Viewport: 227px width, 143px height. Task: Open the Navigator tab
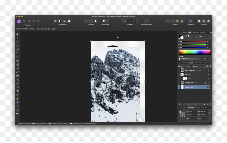click(x=183, y=108)
